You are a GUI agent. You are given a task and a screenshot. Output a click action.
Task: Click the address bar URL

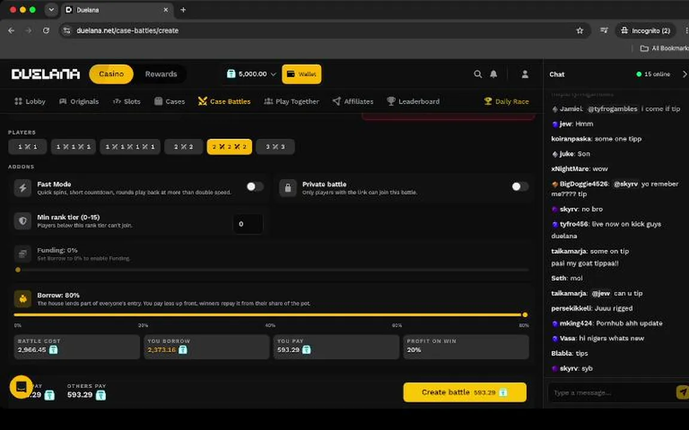pyautogui.click(x=127, y=30)
